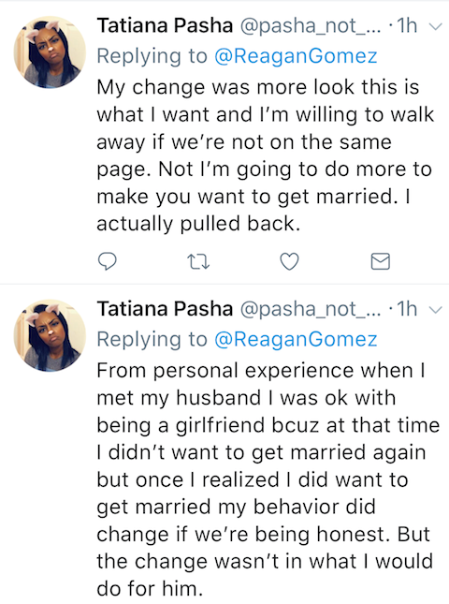
Task: Open tweet starting 'From personal experience'
Action: click(268, 479)
